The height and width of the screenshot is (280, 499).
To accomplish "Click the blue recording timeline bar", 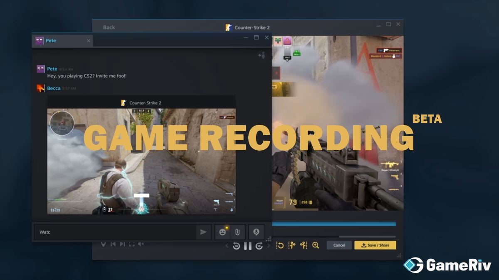I will tap(334, 224).
